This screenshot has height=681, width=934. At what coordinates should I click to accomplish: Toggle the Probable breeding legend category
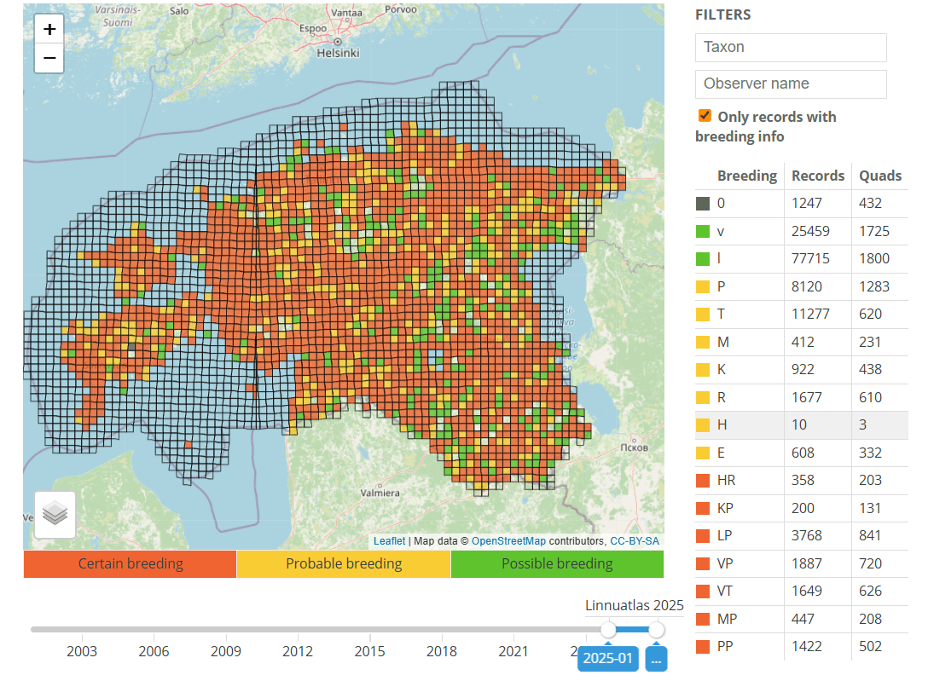(343, 564)
